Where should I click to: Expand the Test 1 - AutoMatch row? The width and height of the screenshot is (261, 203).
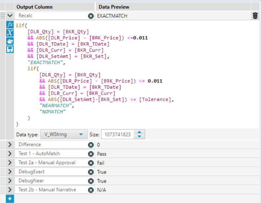point(10,154)
